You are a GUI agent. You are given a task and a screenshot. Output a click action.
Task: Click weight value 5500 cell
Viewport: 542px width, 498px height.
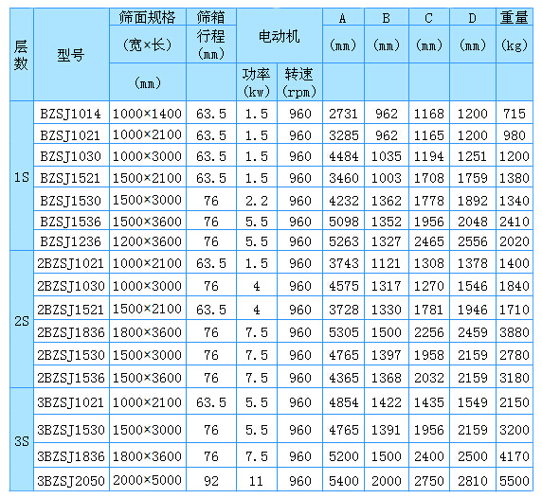coord(515,480)
